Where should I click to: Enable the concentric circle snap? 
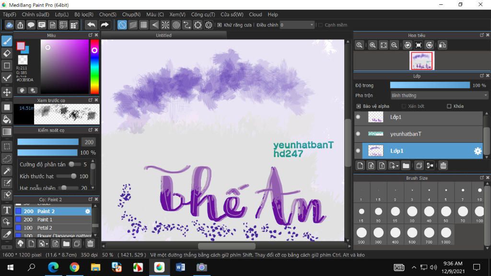click(x=176, y=25)
